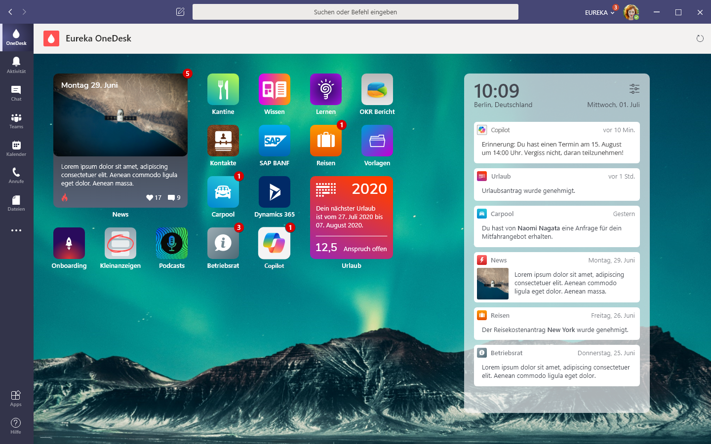
Task: Open Hilfe in the sidebar
Action: (x=16, y=426)
